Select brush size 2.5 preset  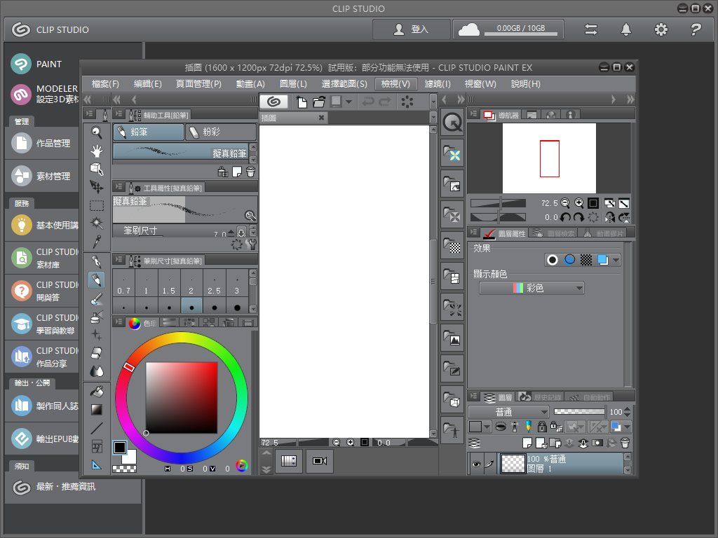(x=215, y=283)
